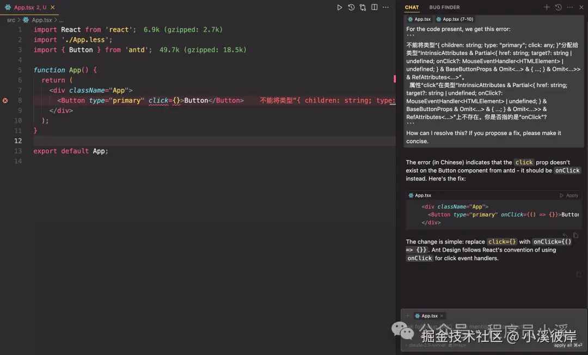Click the 6.9k gzipped size hint on line 1

click(183, 29)
